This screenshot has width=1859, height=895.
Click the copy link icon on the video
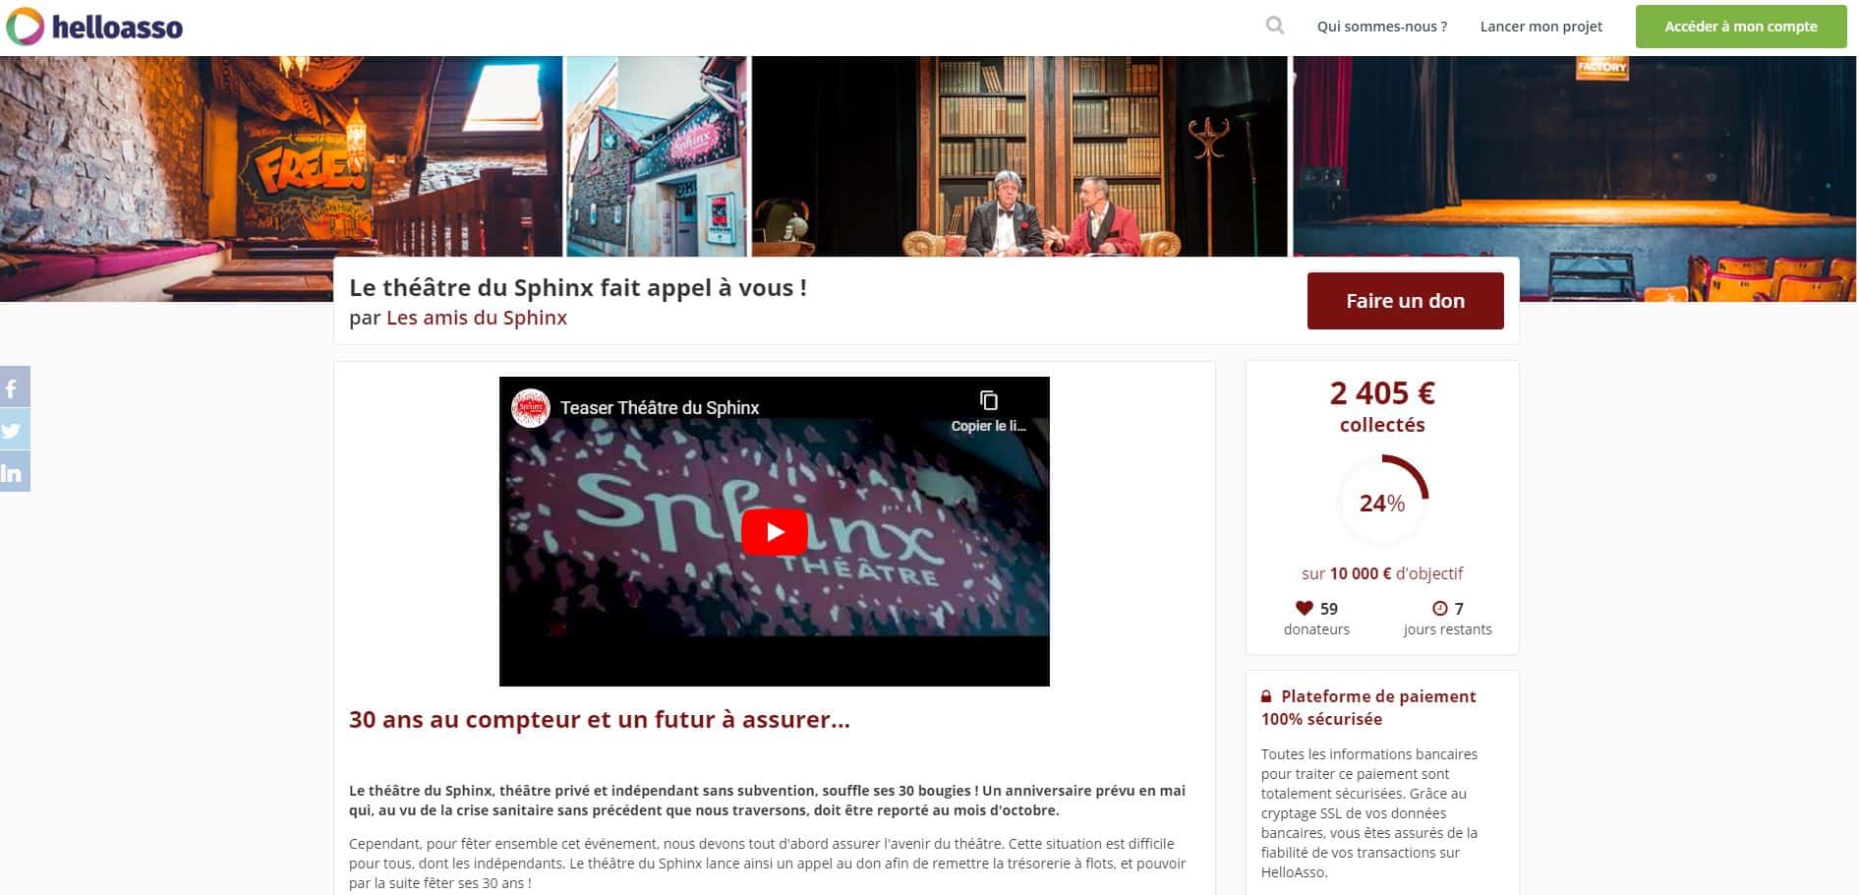988,401
